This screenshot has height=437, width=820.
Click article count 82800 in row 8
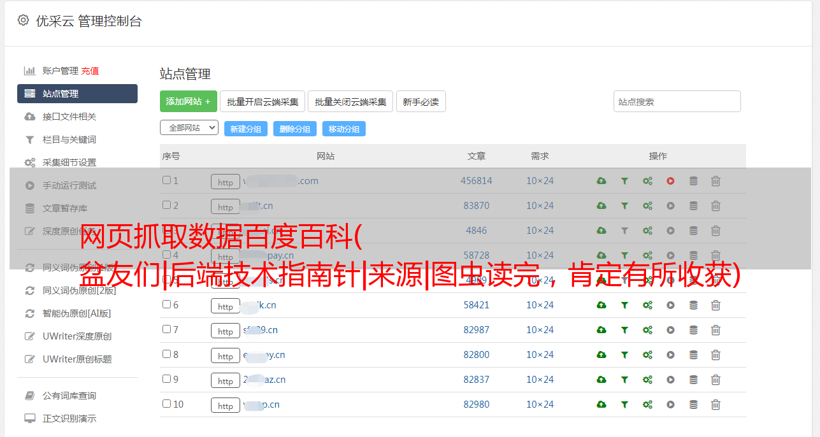click(477, 355)
